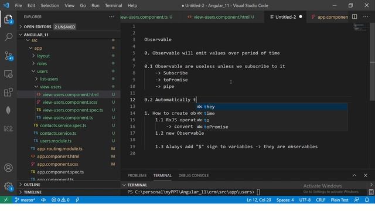375x211 pixels.
Task: Open the Terminal menu
Action: pos(113,5)
